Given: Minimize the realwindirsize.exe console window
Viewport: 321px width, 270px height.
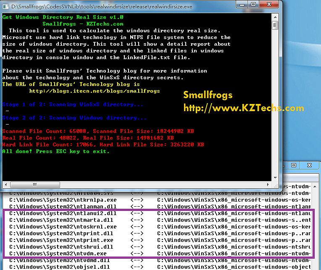Looking at the screenshot, I should 243,5.
